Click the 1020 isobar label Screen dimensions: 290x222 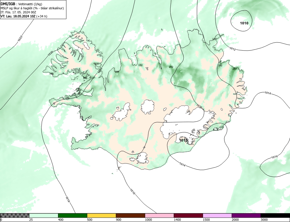50,53
